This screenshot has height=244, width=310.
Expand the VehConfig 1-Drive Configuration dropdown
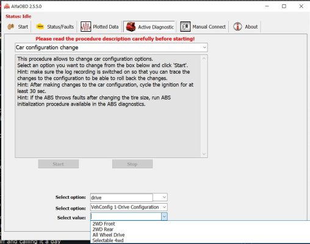pos(164,207)
